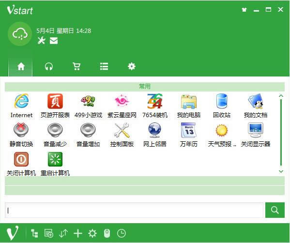
Task: Toggle mute with 静音切换
Action: coord(21,135)
